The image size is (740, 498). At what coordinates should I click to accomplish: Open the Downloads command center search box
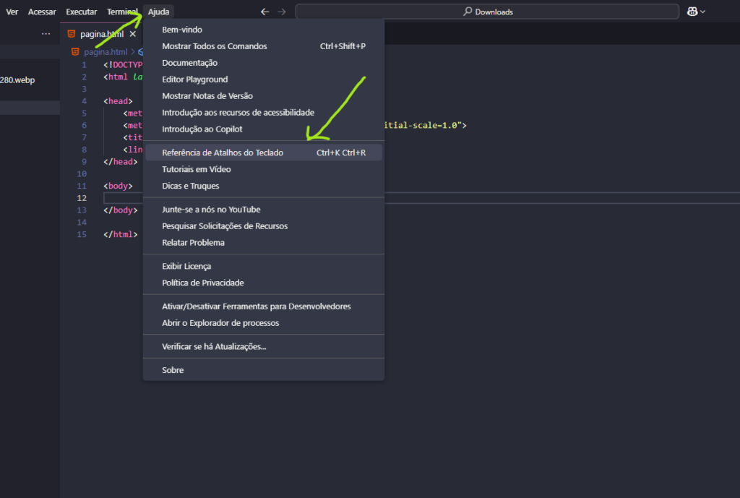pyautogui.click(x=487, y=12)
